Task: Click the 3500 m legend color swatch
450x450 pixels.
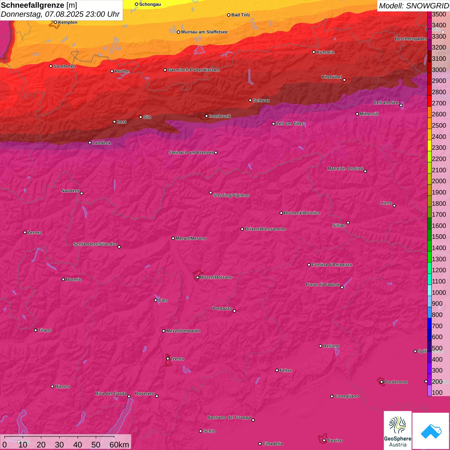Action: [x=429, y=14]
